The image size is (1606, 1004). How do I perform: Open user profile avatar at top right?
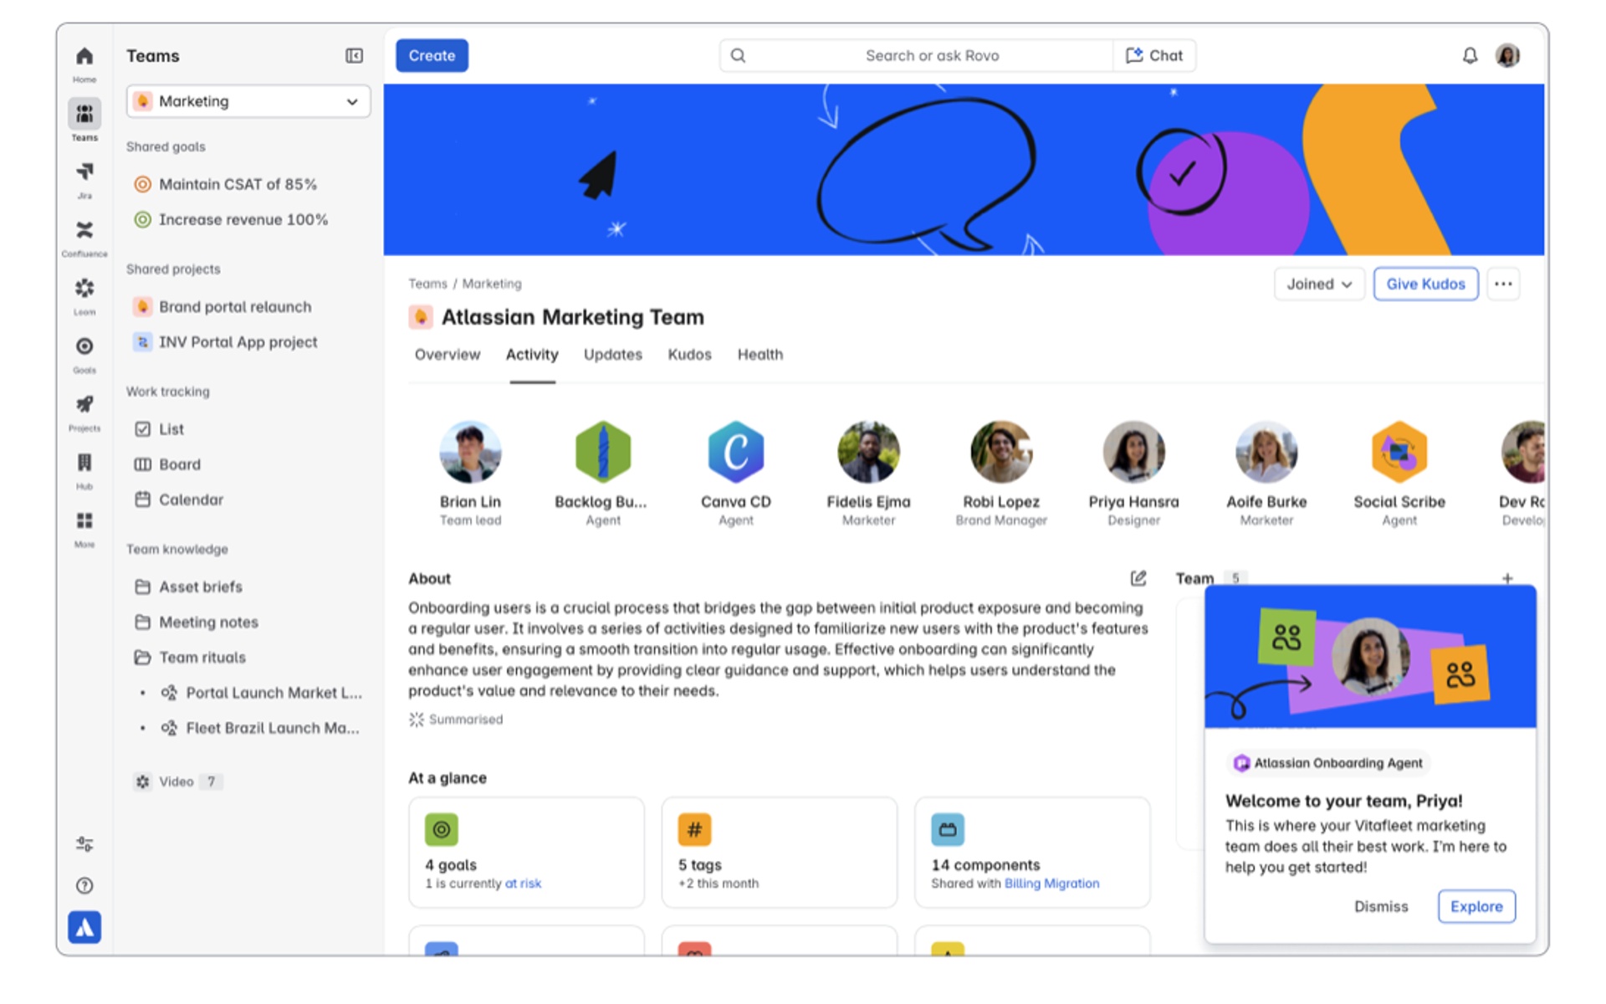tap(1507, 56)
